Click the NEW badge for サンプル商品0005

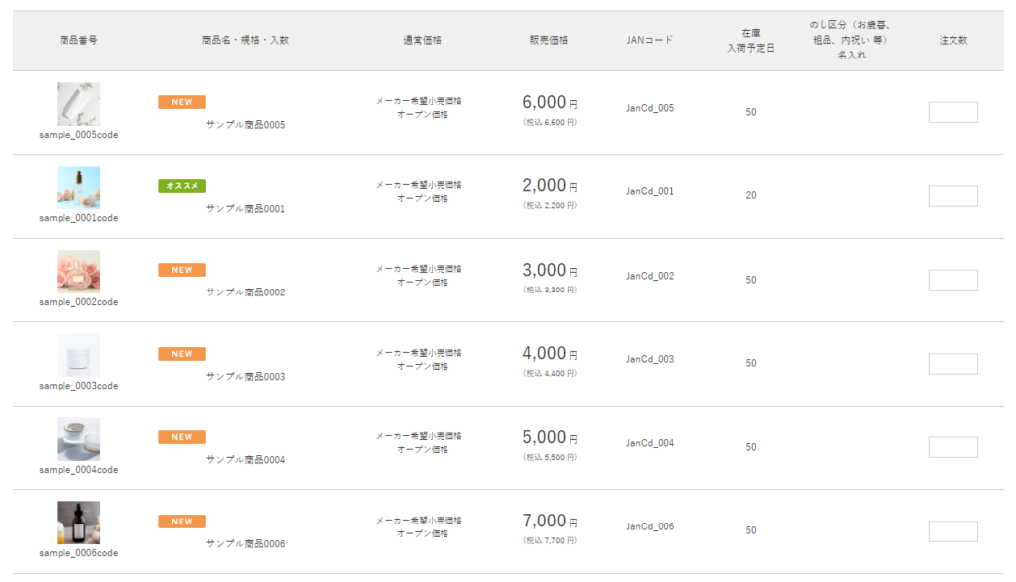click(x=182, y=102)
